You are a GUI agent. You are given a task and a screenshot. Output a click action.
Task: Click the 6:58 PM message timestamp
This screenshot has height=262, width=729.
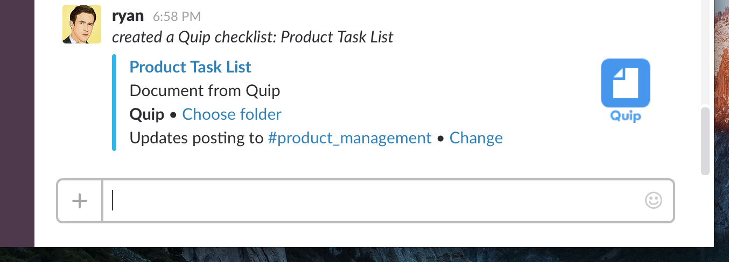coord(177,17)
